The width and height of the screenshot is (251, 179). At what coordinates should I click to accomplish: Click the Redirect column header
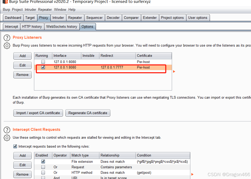click(117, 55)
